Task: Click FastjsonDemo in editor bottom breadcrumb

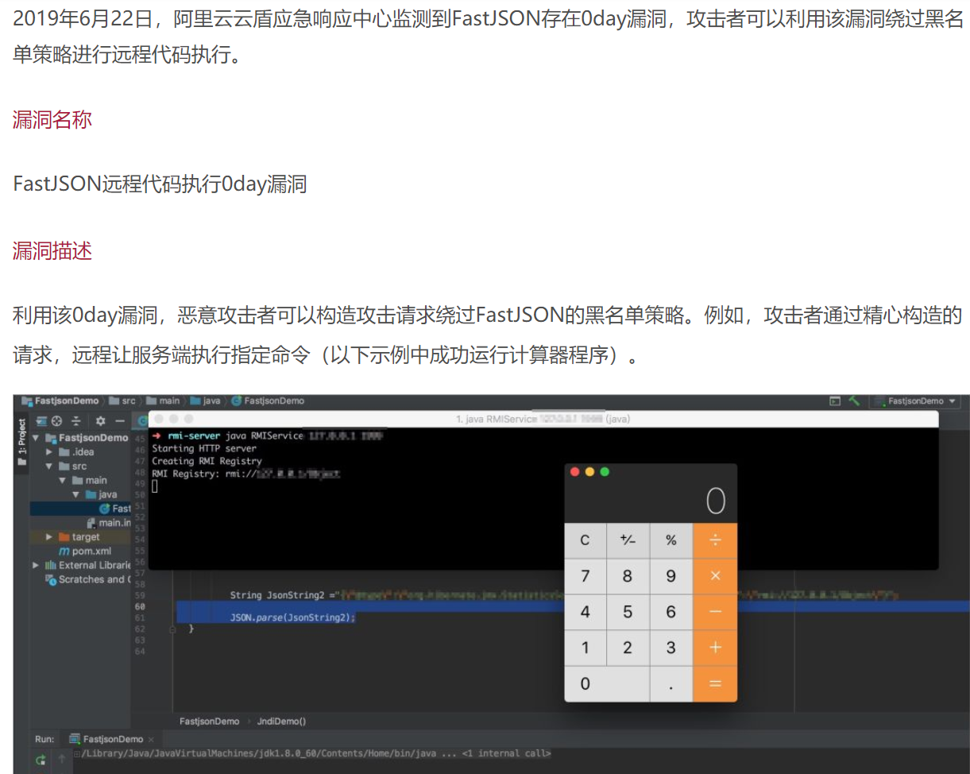Action: click(209, 722)
